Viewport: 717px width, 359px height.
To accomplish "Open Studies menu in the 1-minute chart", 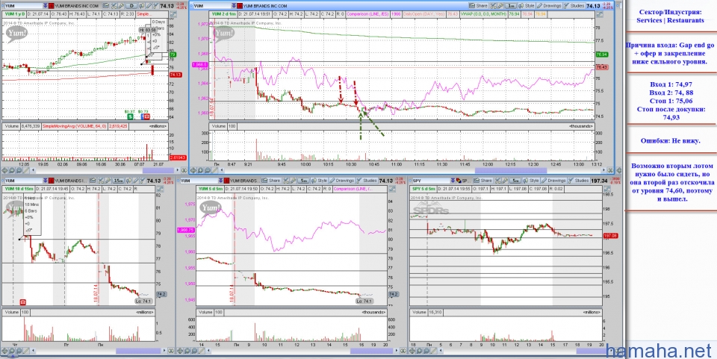I will 574,6.
